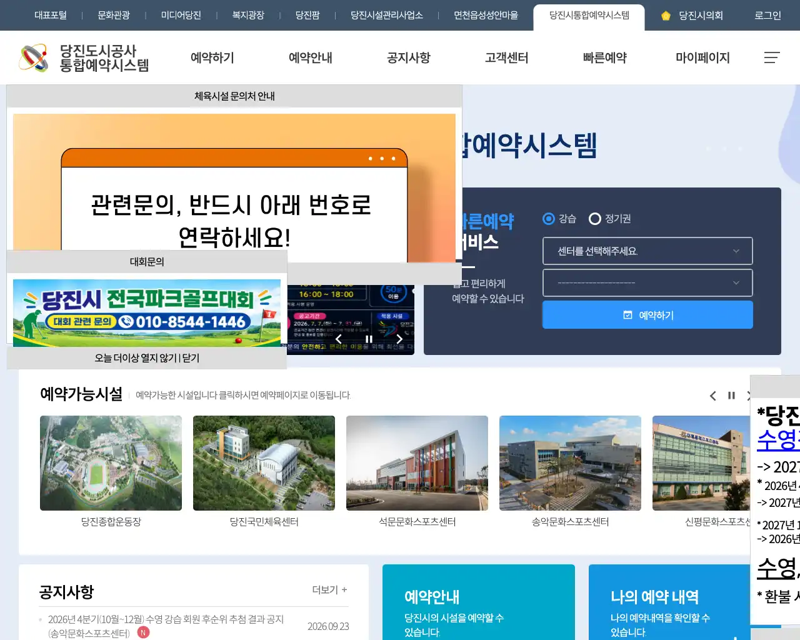800x640 pixels.
Task: Show previous facilities in 예약가능시설 carousel
Action: (x=713, y=396)
